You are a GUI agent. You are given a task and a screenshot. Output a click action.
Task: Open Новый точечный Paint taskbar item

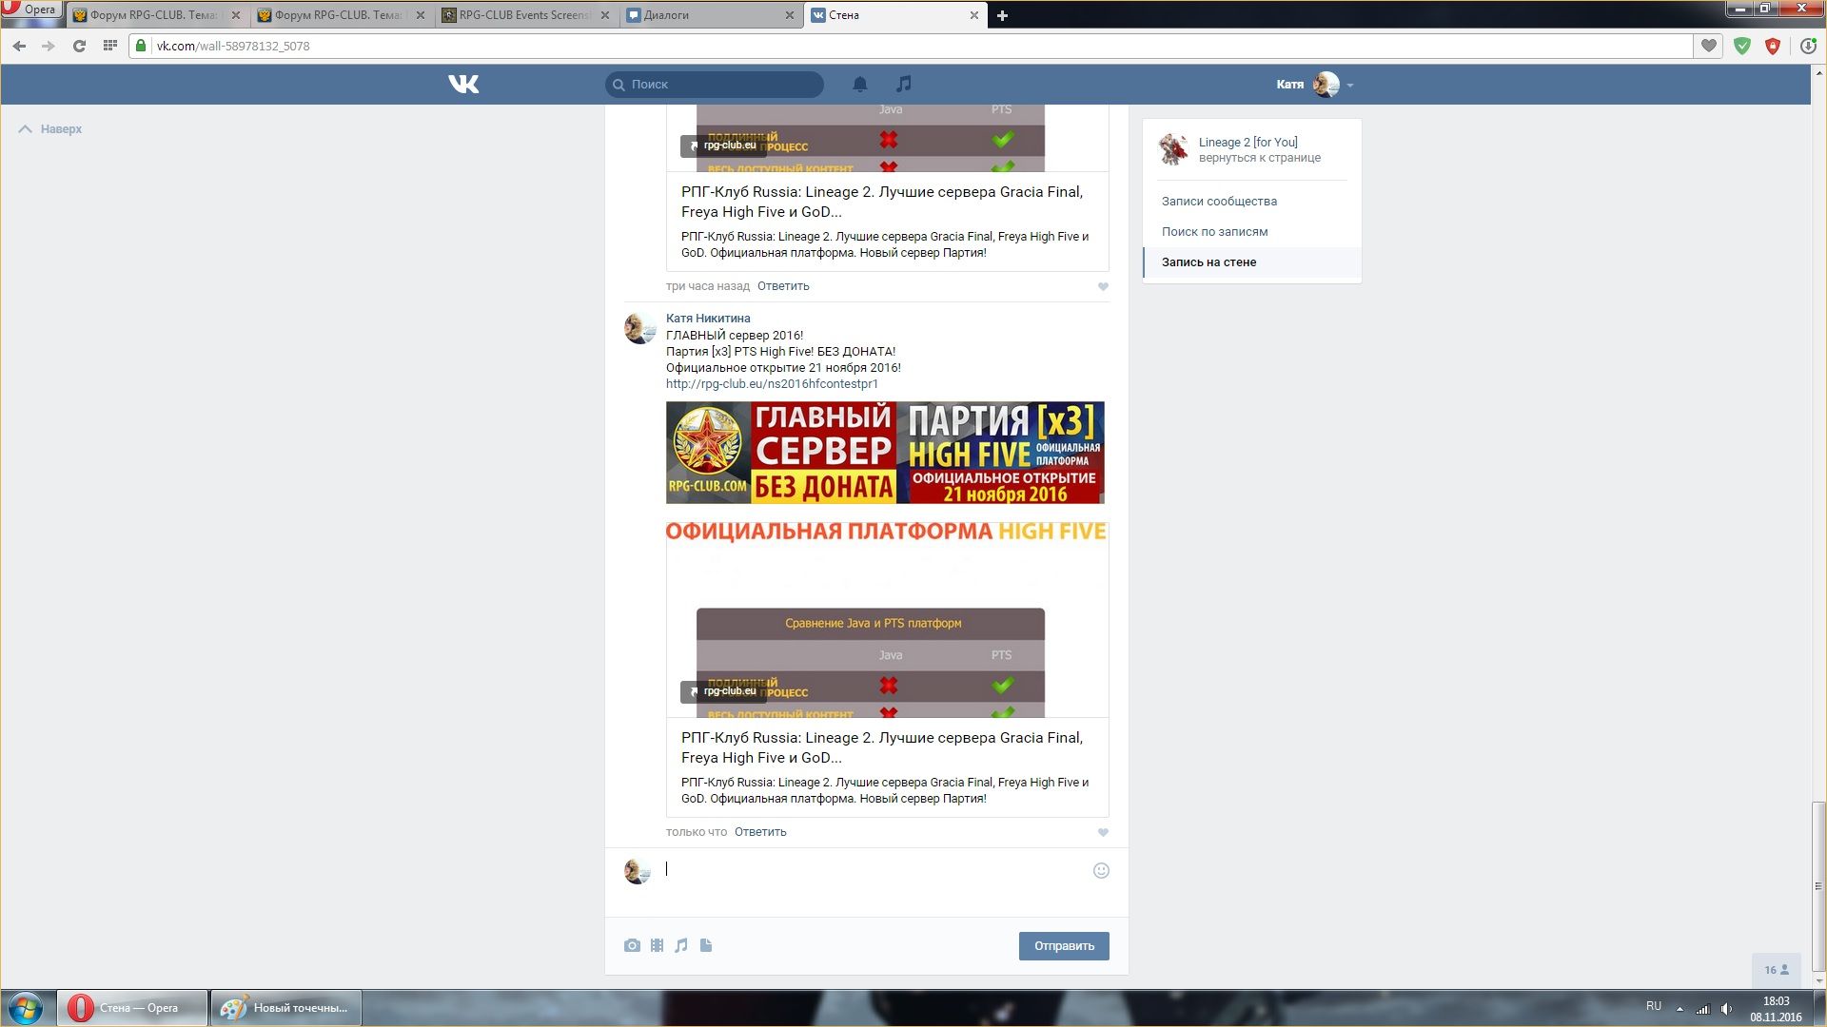[285, 1008]
